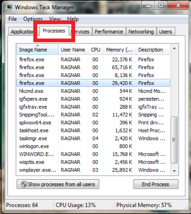Click the scrollbar down arrow

tap(174, 171)
